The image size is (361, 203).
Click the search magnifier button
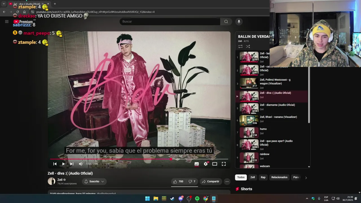click(x=226, y=22)
